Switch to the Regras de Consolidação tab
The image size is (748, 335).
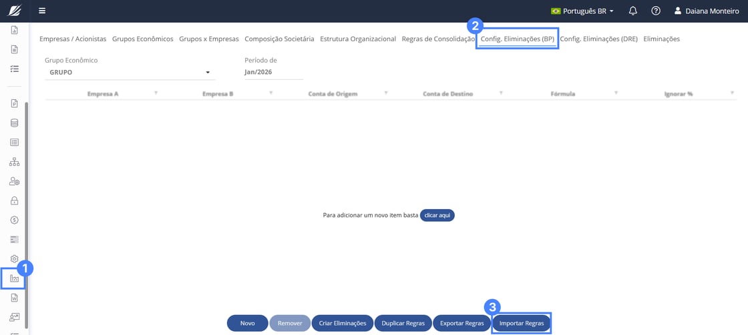pos(438,39)
